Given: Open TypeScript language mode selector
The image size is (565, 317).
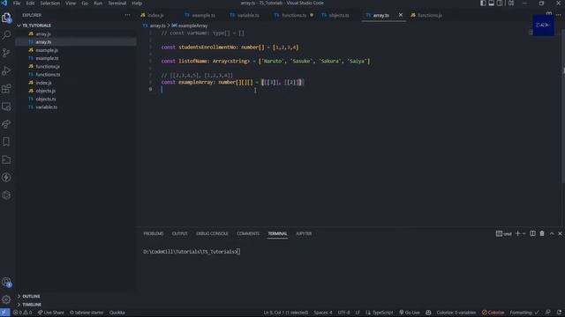Looking at the screenshot, I should [x=382, y=313].
